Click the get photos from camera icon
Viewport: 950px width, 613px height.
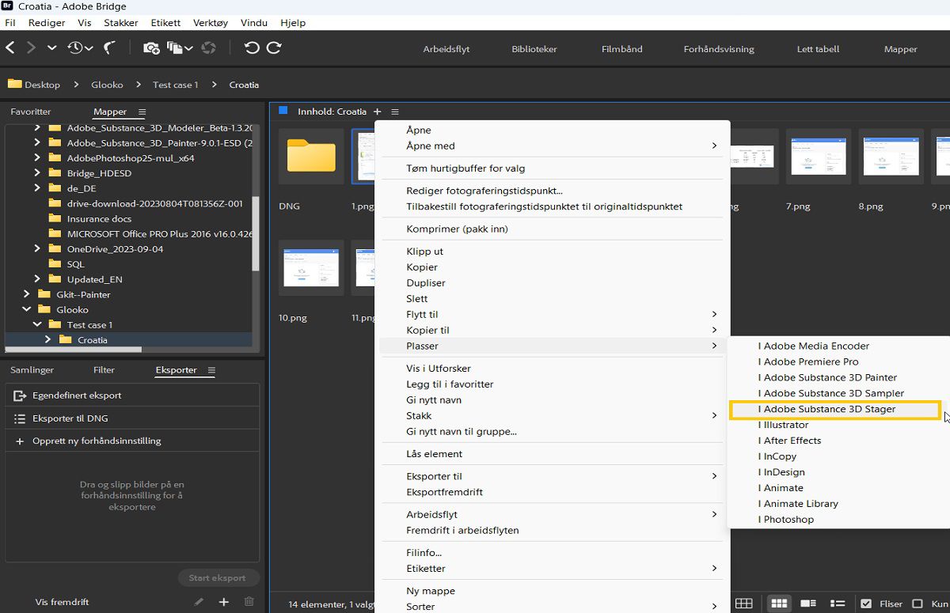151,48
